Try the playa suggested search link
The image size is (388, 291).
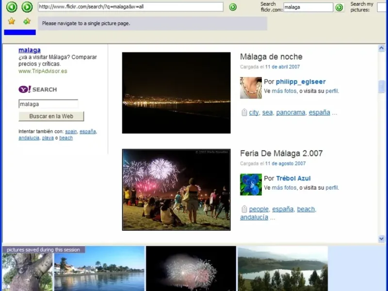pos(48,138)
